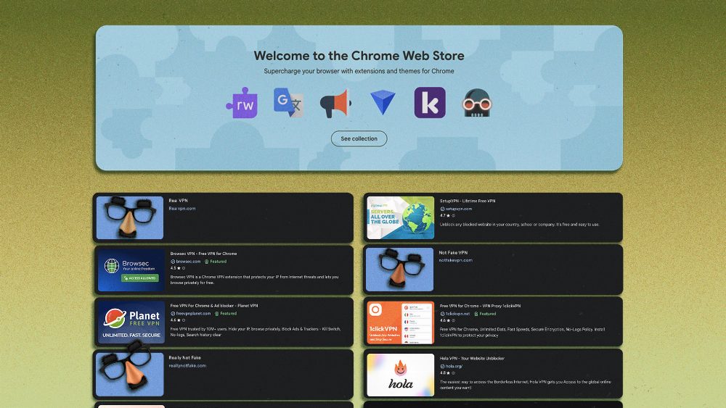Click the info icon beside Browsec's 4.5 rating

coord(184,268)
